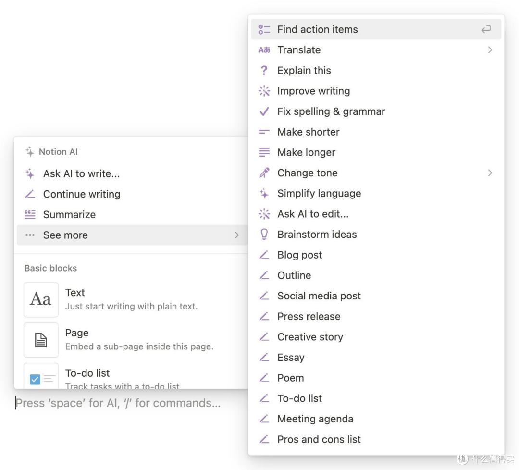Expand the Translate submenu arrow
The width and height of the screenshot is (519, 470).
pos(490,50)
